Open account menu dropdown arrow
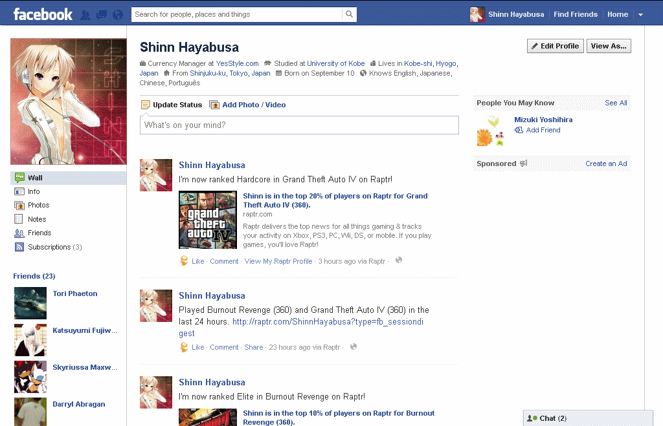The height and width of the screenshot is (426, 663). tap(640, 15)
